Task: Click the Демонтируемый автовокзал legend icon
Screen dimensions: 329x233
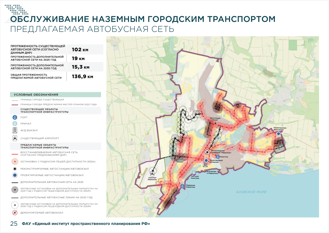Action: (15, 213)
